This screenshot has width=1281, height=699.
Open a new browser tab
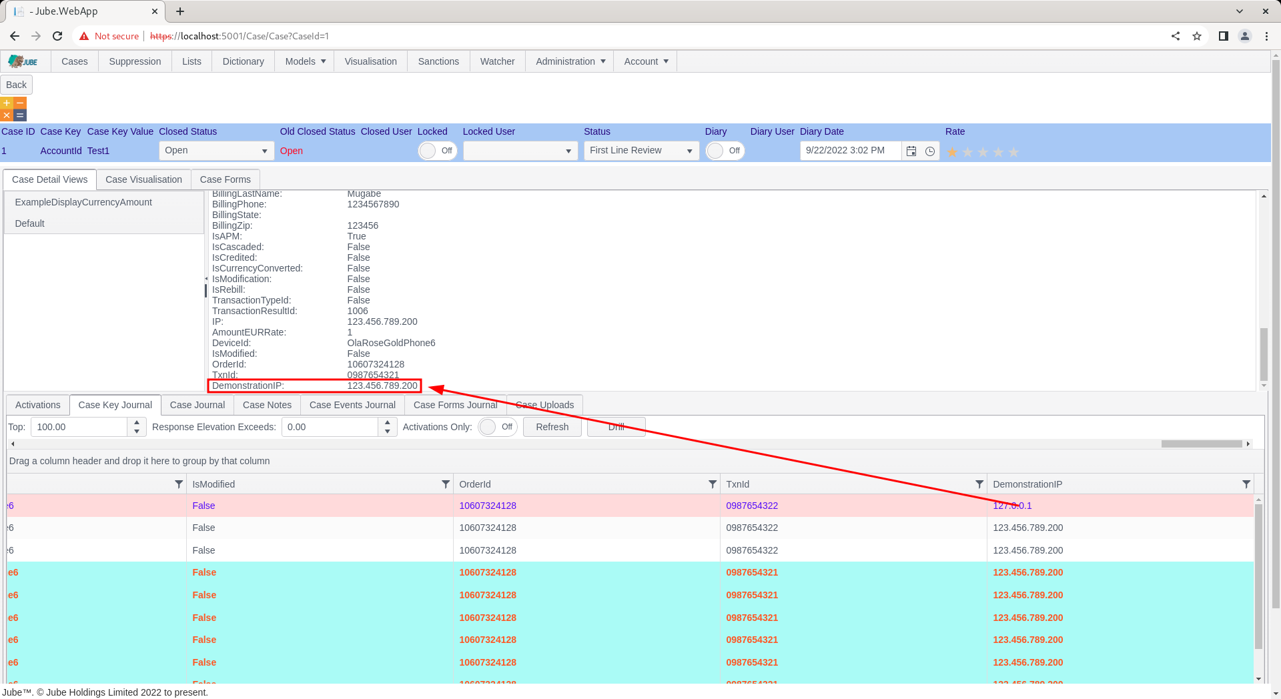tap(180, 11)
